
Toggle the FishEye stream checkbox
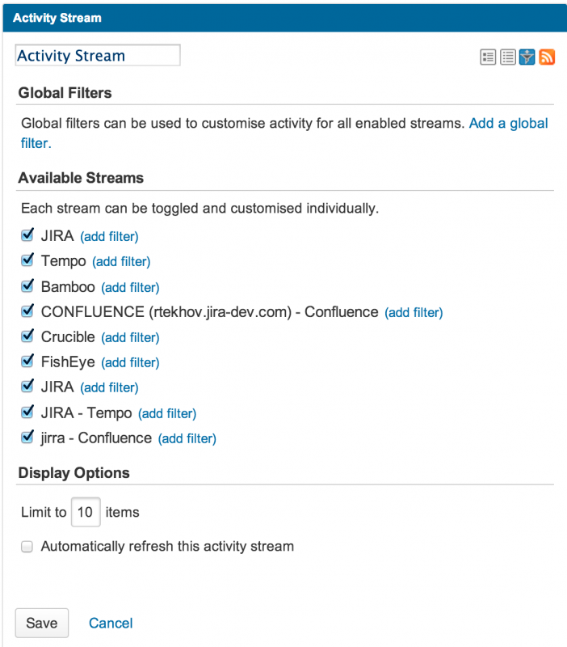(x=27, y=362)
